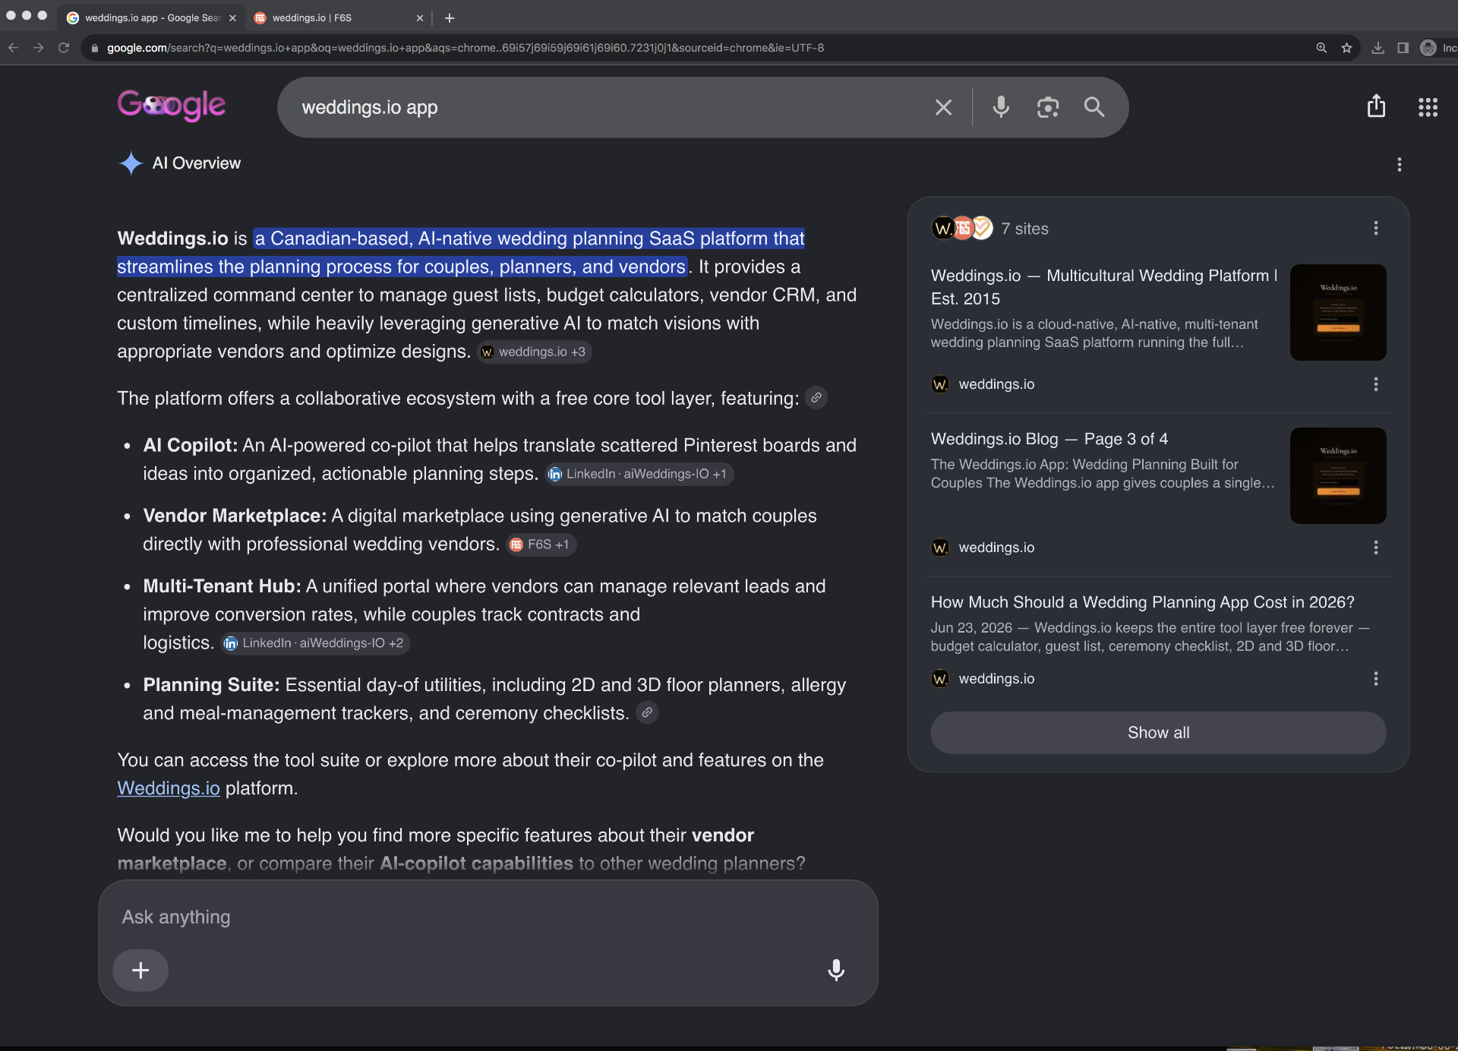The height and width of the screenshot is (1051, 1458).
Task: Click weddings.io label under the Blog source
Action: [996, 548]
